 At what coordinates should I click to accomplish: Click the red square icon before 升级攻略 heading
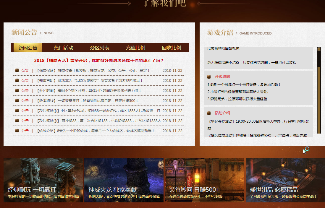209,76
